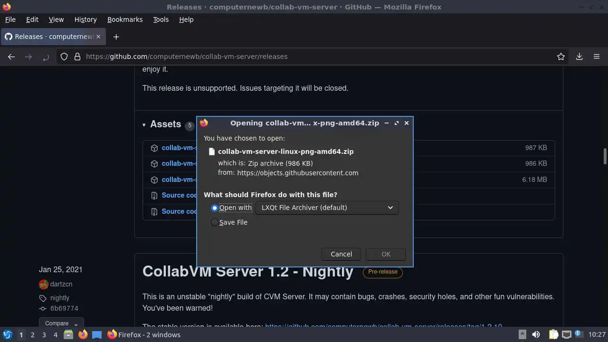Open the File menu
The height and width of the screenshot is (342, 608).
tap(10, 19)
